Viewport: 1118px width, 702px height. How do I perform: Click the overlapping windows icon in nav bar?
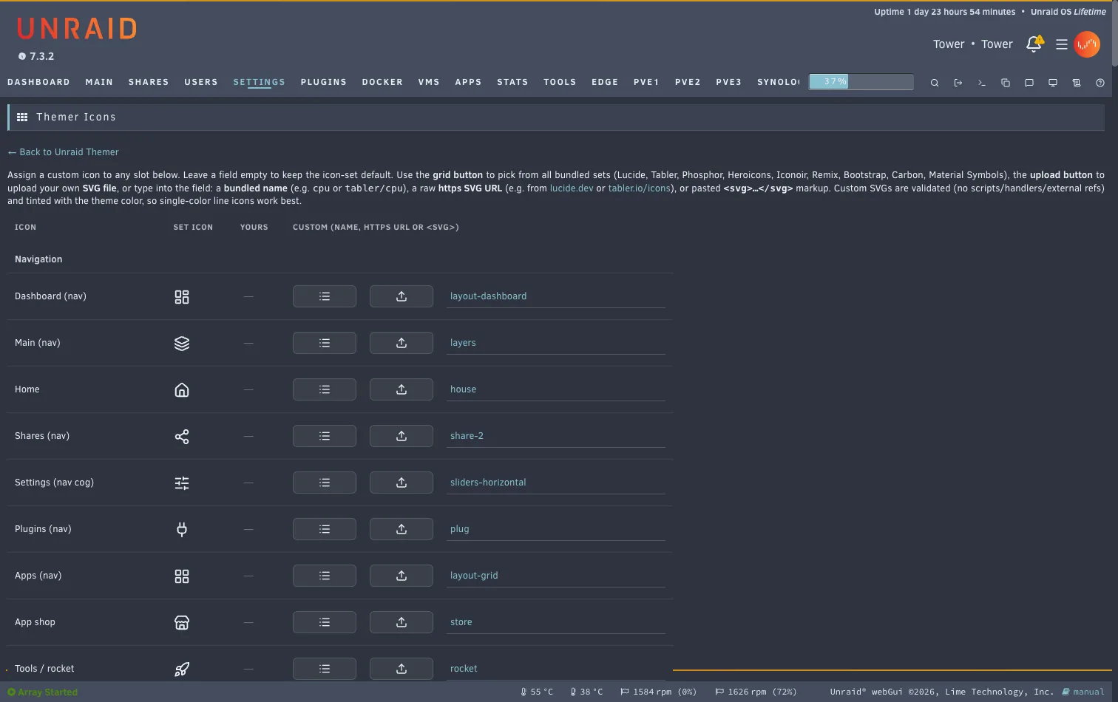[x=1006, y=83]
